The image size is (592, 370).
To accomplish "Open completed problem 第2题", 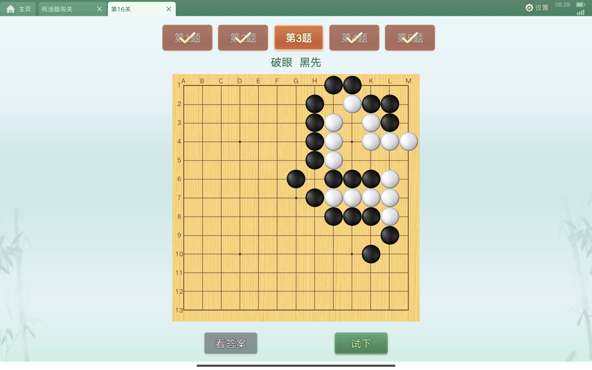I will (x=243, y=38).
